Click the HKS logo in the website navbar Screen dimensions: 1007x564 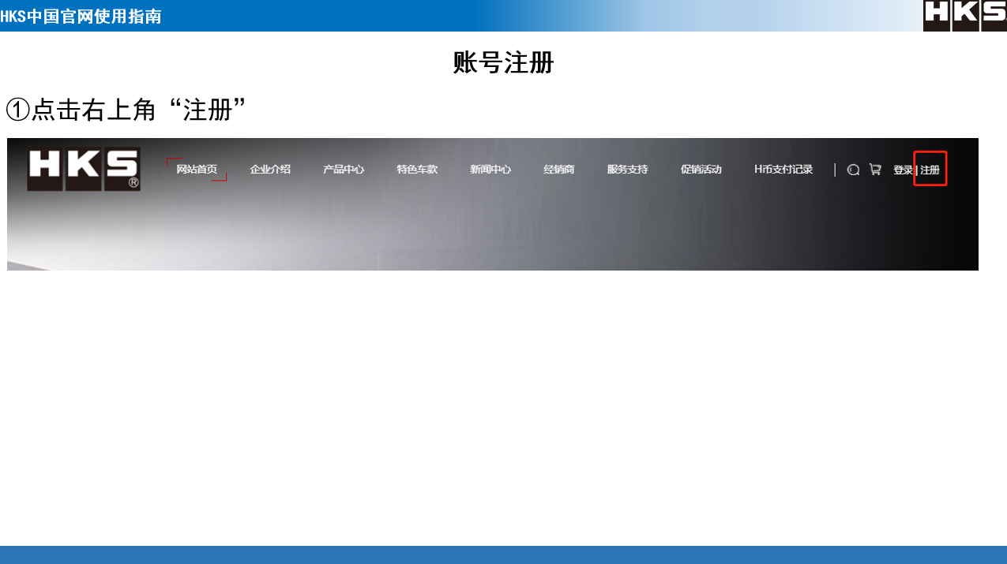(x=84, y=169)
